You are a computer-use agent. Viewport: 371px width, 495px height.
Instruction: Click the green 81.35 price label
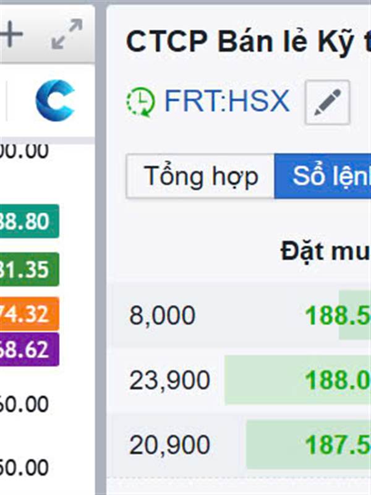(x=29, y=269)
